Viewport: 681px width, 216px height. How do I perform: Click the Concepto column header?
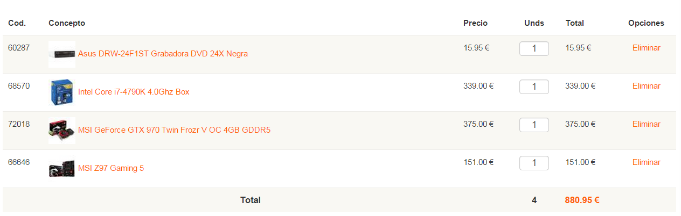point(67,23)
